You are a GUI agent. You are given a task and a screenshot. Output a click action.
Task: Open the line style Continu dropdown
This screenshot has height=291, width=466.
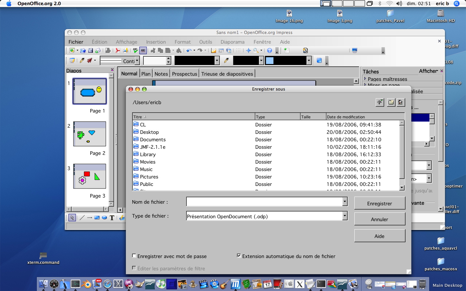pos(137,60)
